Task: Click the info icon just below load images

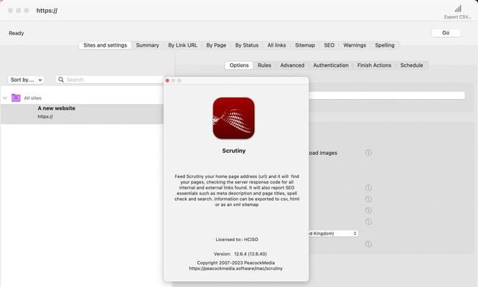Action: (368, 188)
